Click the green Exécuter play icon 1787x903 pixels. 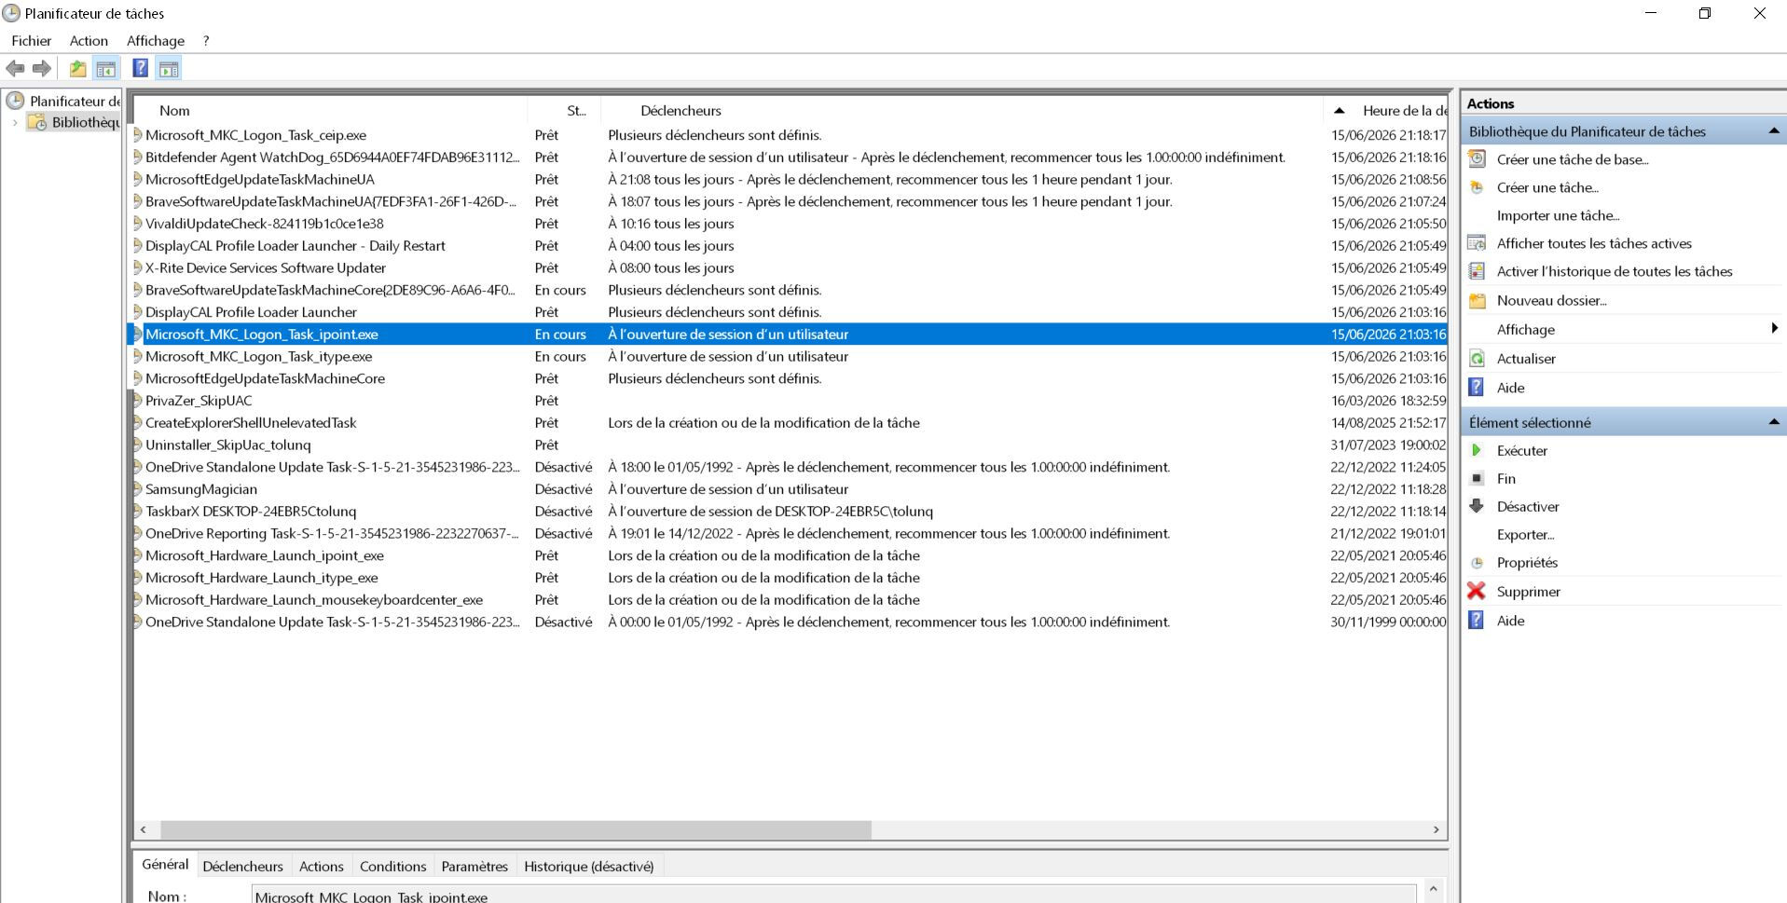click(x=1477, y=450)
